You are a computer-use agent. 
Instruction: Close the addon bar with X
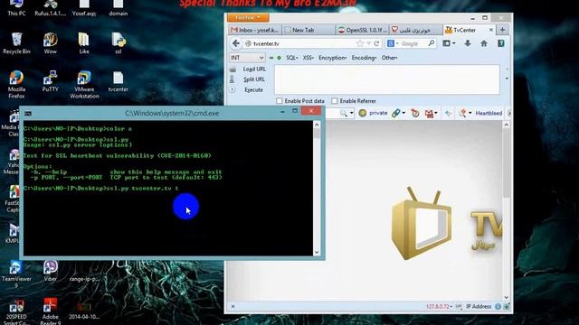[233, 307]
